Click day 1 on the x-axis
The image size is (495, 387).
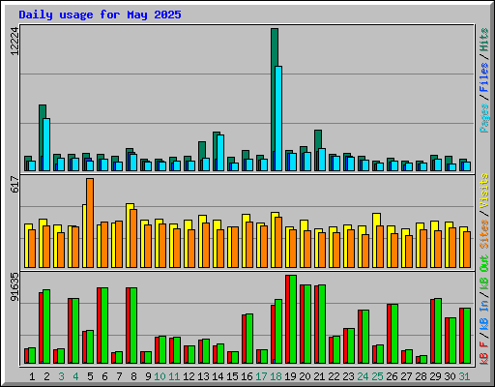point(32,376)
